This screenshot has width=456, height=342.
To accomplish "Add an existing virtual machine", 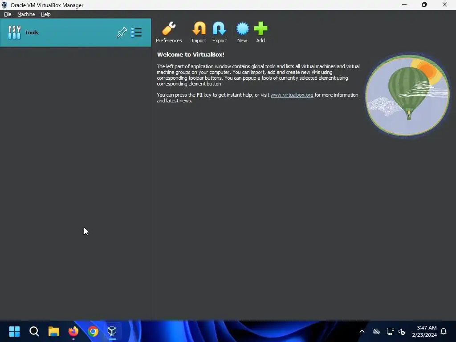I will click(261, 32).
